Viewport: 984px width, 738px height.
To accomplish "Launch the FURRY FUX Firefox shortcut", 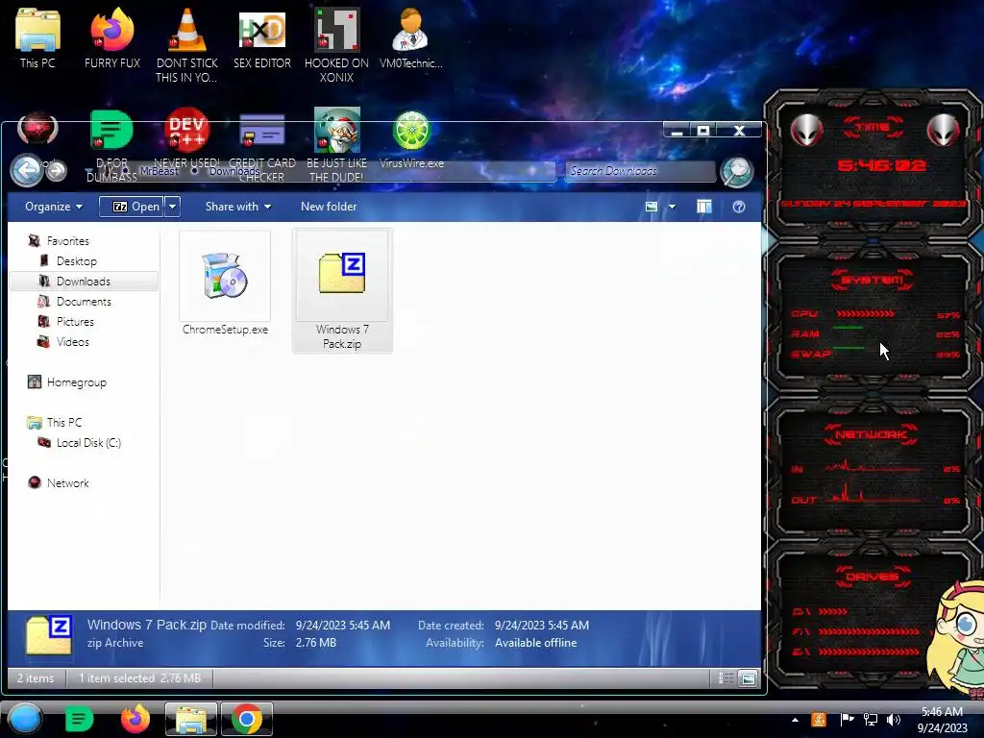I will [111, 37].
